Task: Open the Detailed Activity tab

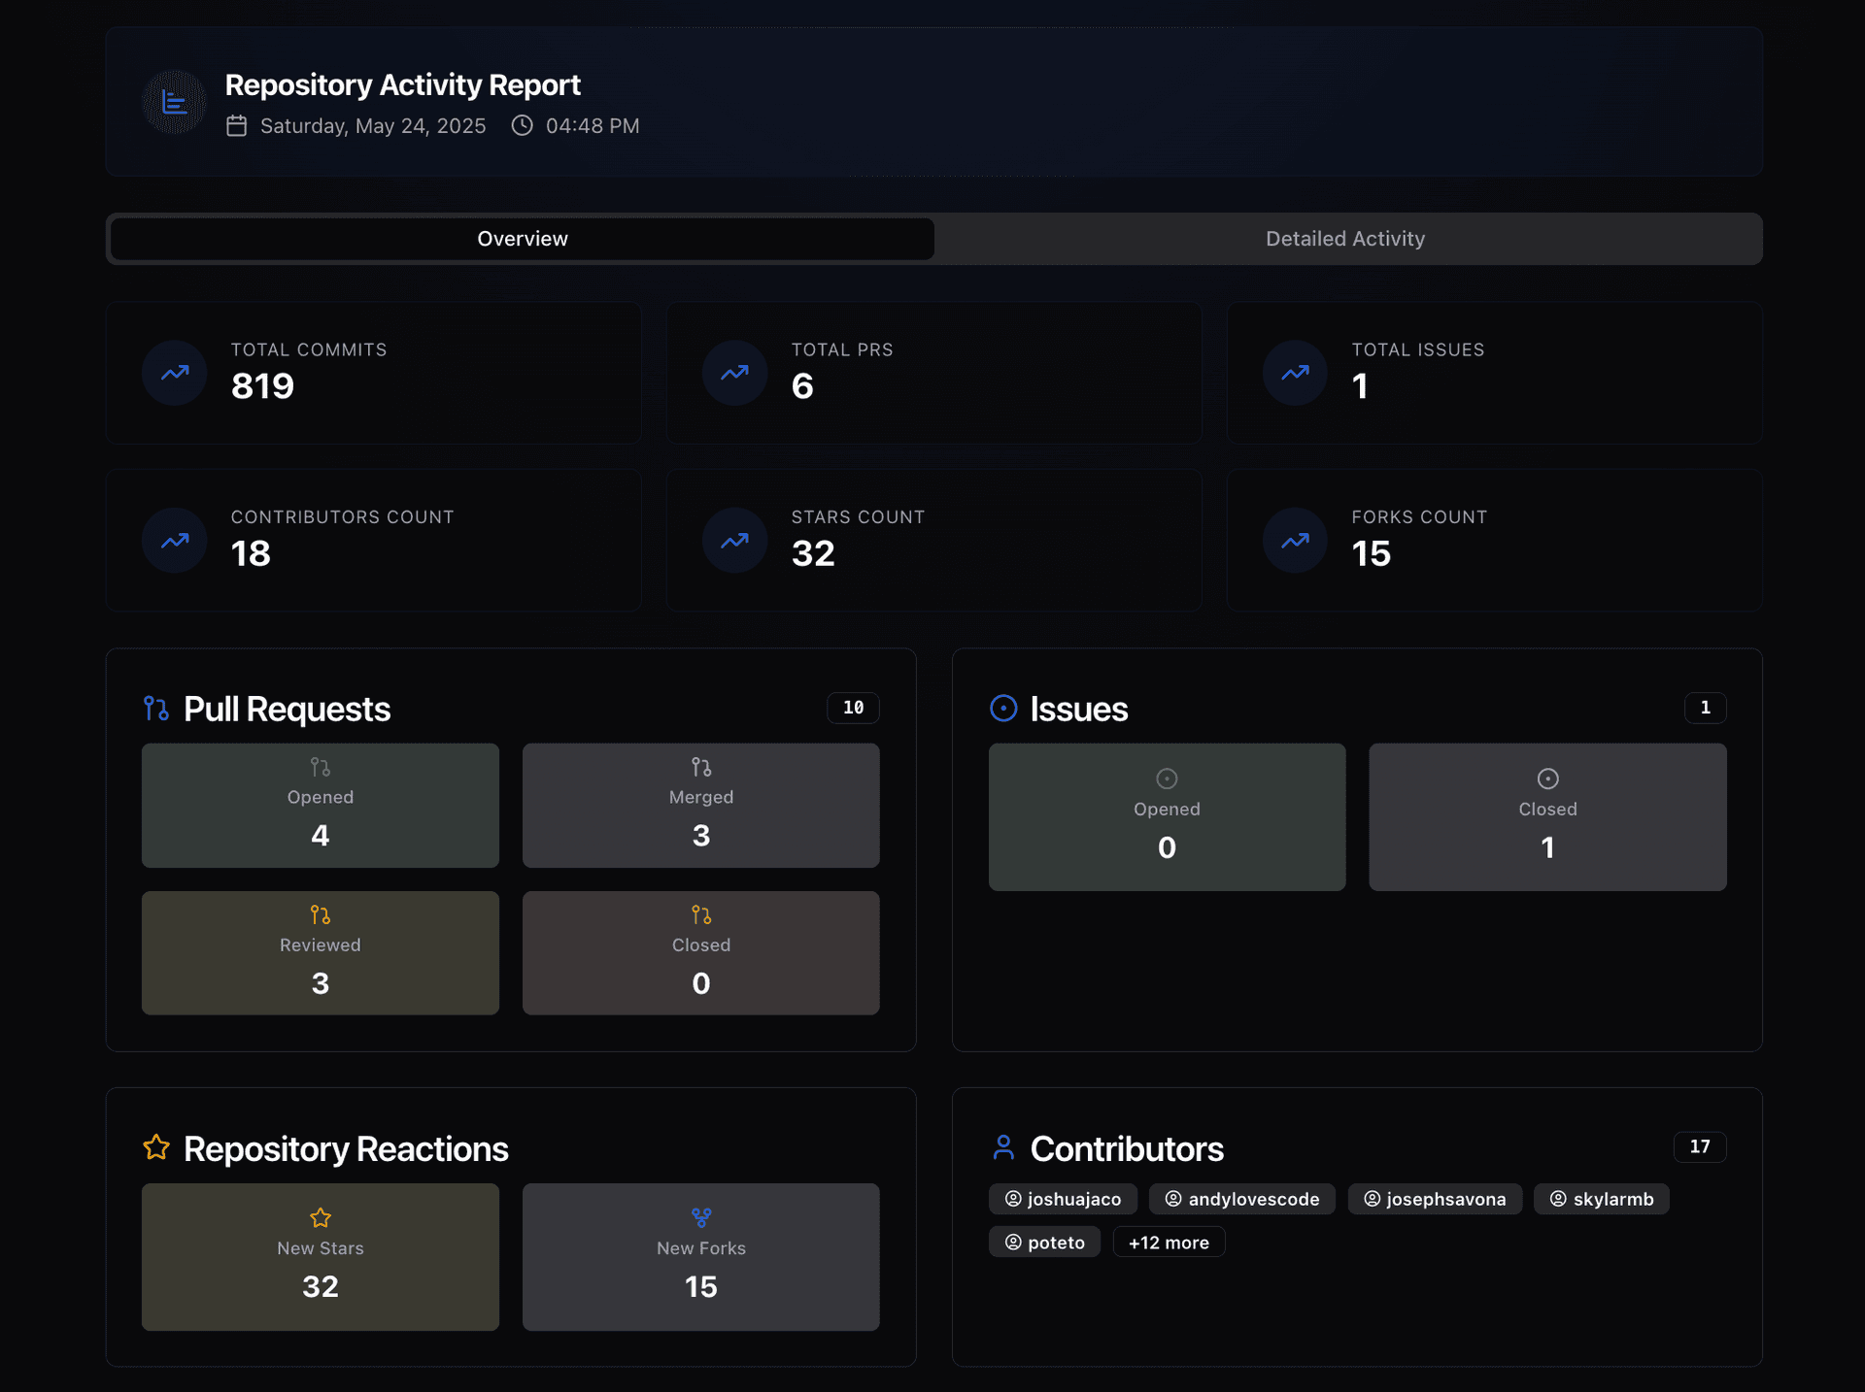Action: click(x=1346, y=239)
